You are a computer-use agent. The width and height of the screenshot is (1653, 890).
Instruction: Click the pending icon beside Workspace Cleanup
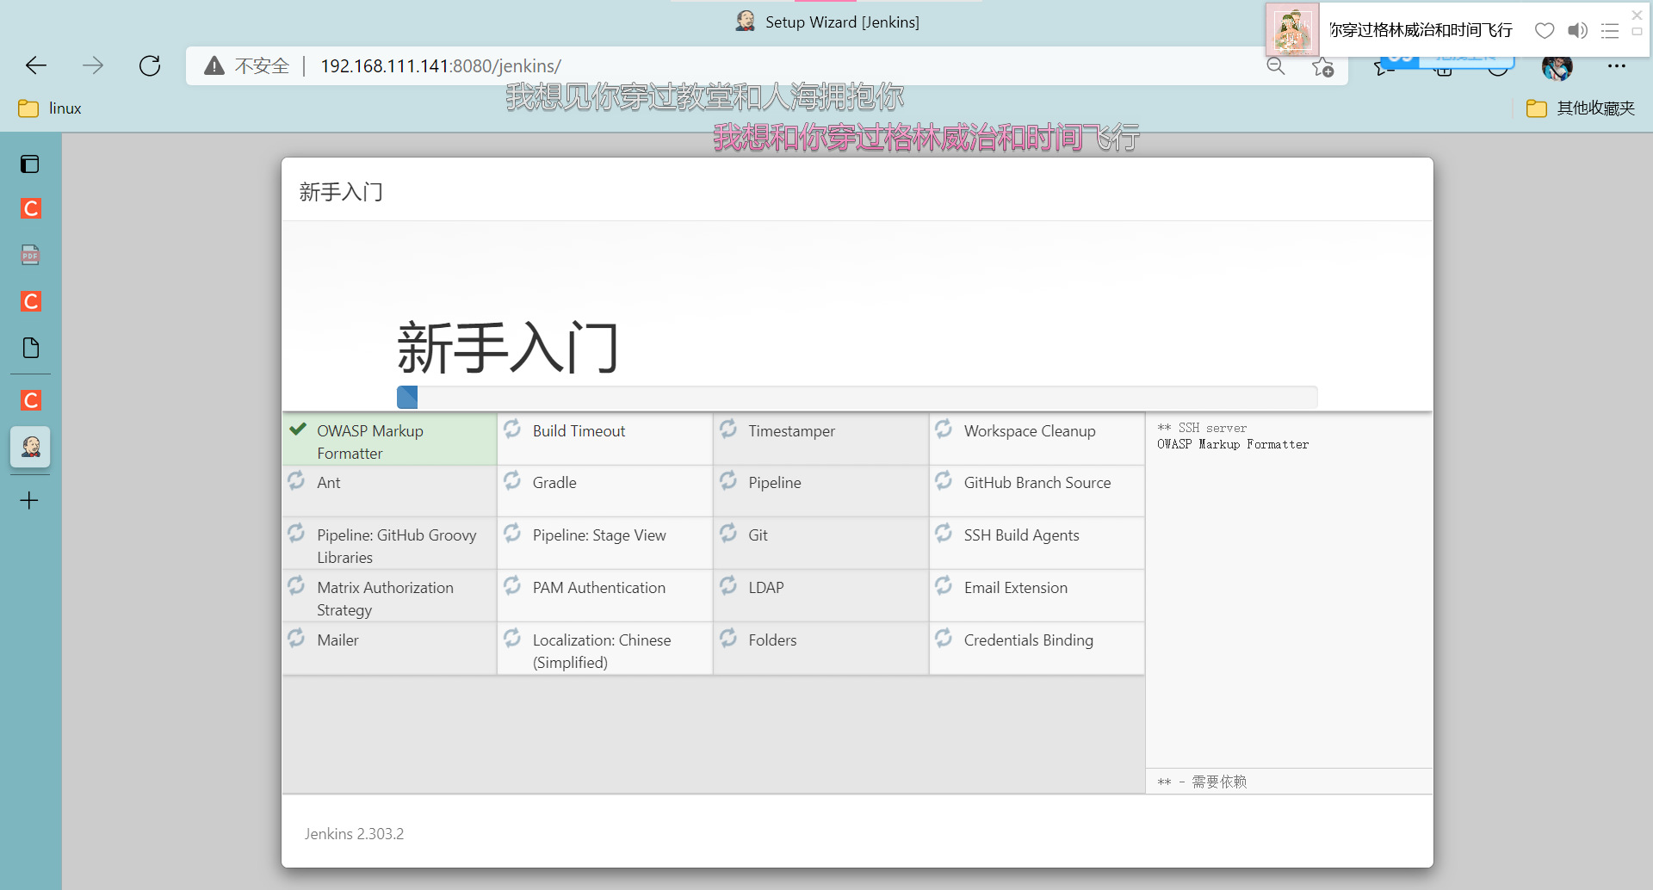tap(944, 429)
